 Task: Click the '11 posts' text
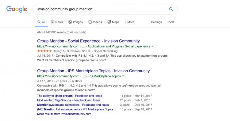coord(125,96)
